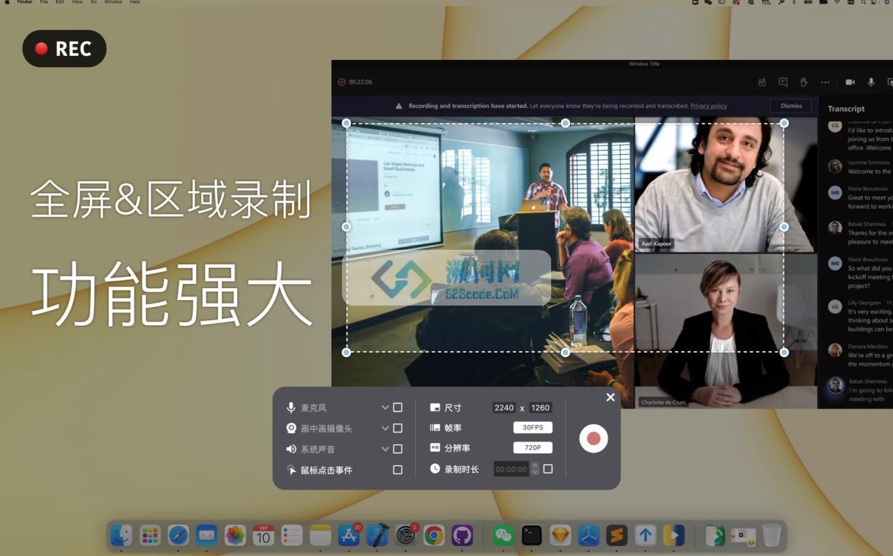Open participants icon in the meeting toolbar
Viewport: 893px width, 556px height.
[x=762, y=82]
